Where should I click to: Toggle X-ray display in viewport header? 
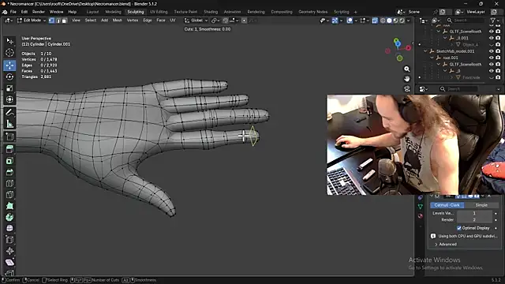point(375,21)
